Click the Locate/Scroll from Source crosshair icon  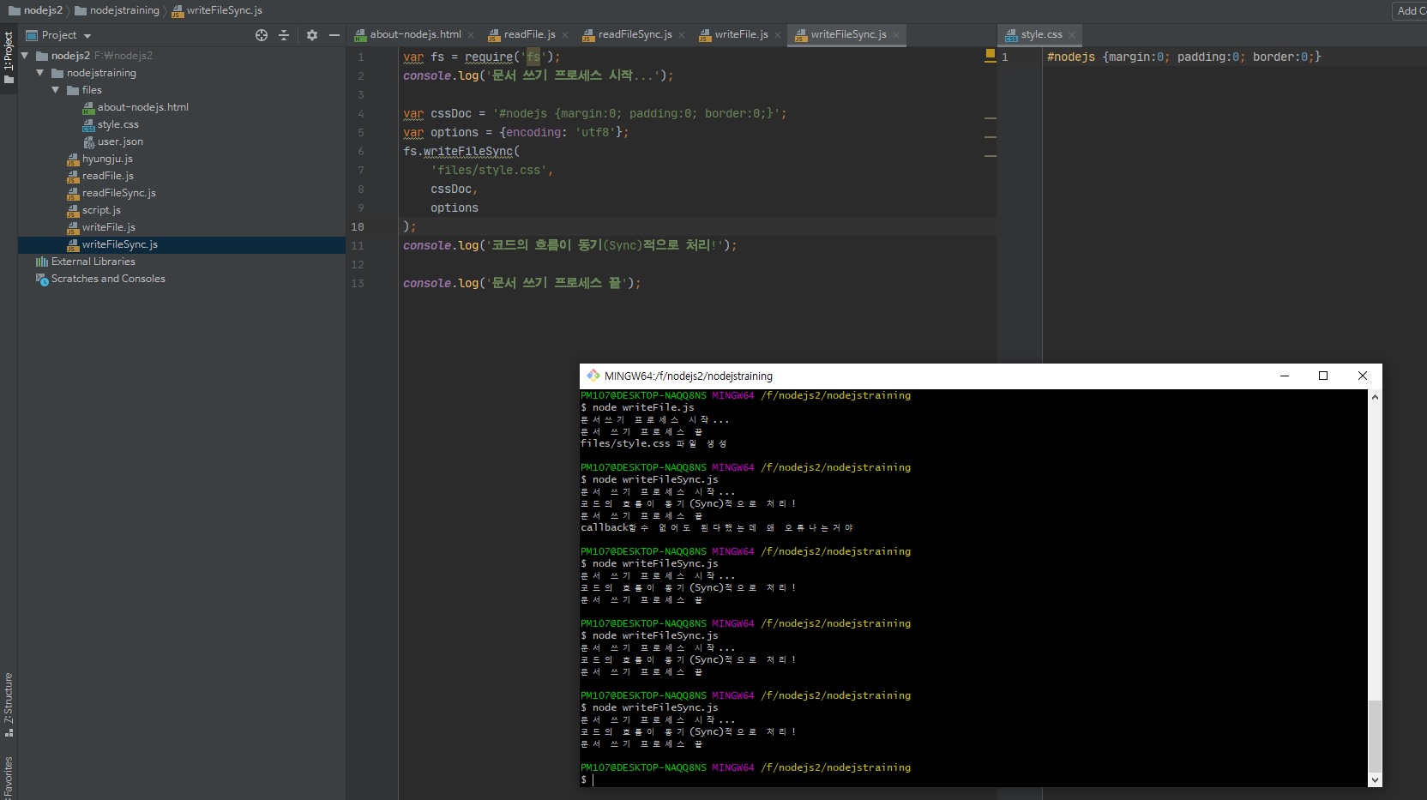point(262,35)
